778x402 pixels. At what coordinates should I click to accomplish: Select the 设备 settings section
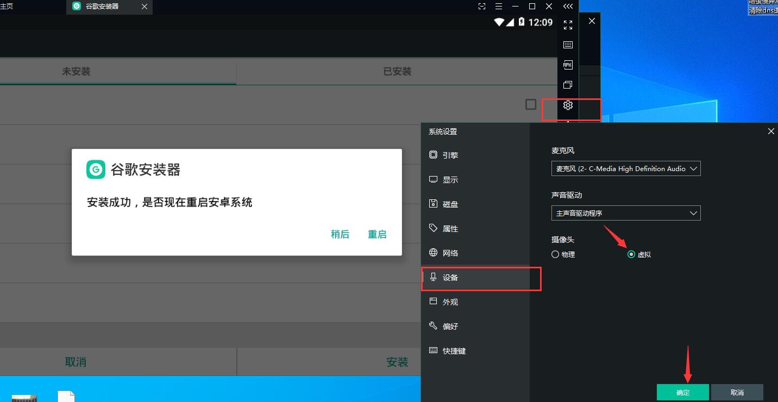(x=475, y=277)
